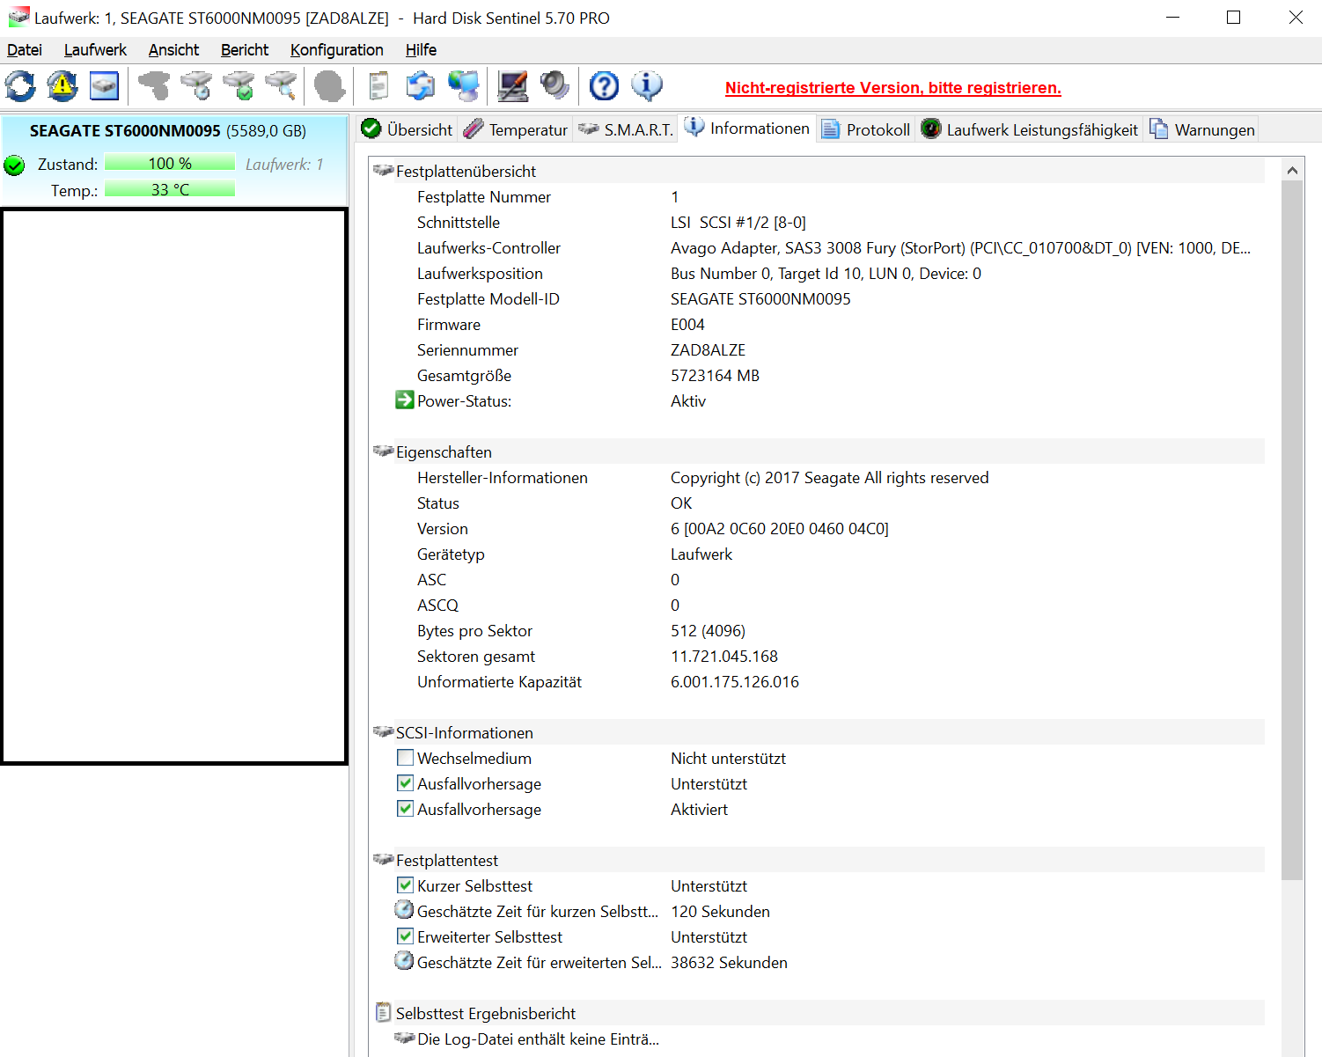This screenshot has height=1057, width=1322.
Task: Click the scrollbar up arrow in info panel
Action: (x=1292, y=170)
